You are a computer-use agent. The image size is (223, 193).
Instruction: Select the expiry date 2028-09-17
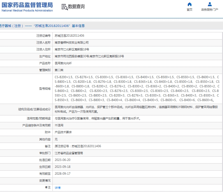click(x=62, y=174)
